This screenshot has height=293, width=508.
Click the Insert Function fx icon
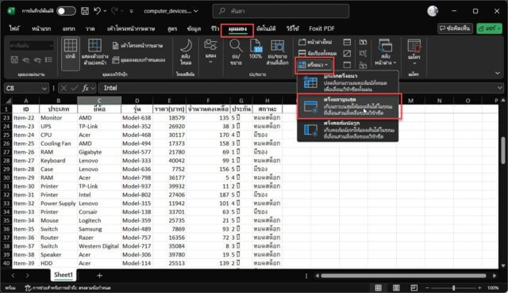[x=85, y=88]
